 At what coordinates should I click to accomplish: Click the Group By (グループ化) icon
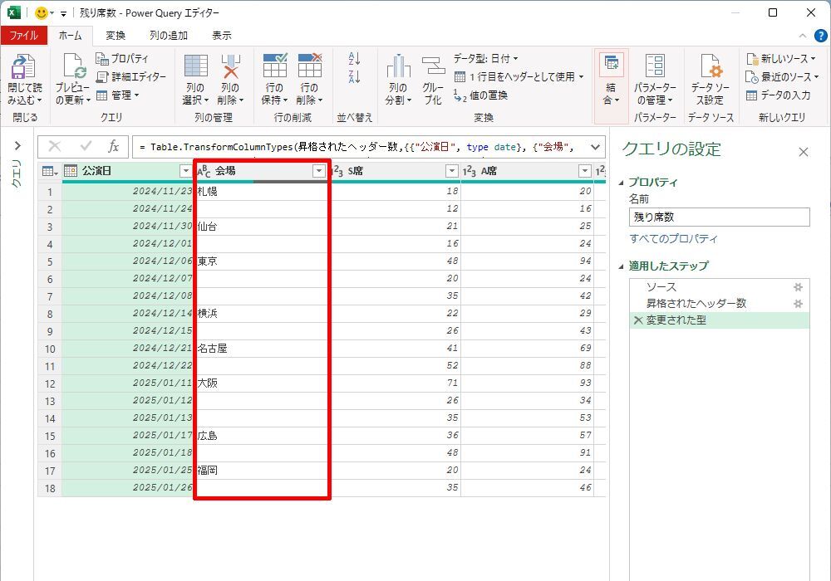pyautogui.click(x=433, y=68)
